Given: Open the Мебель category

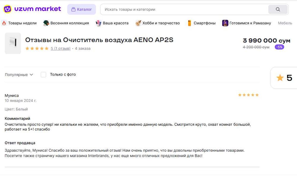Looking at the screenshot, I should point(285,23).
